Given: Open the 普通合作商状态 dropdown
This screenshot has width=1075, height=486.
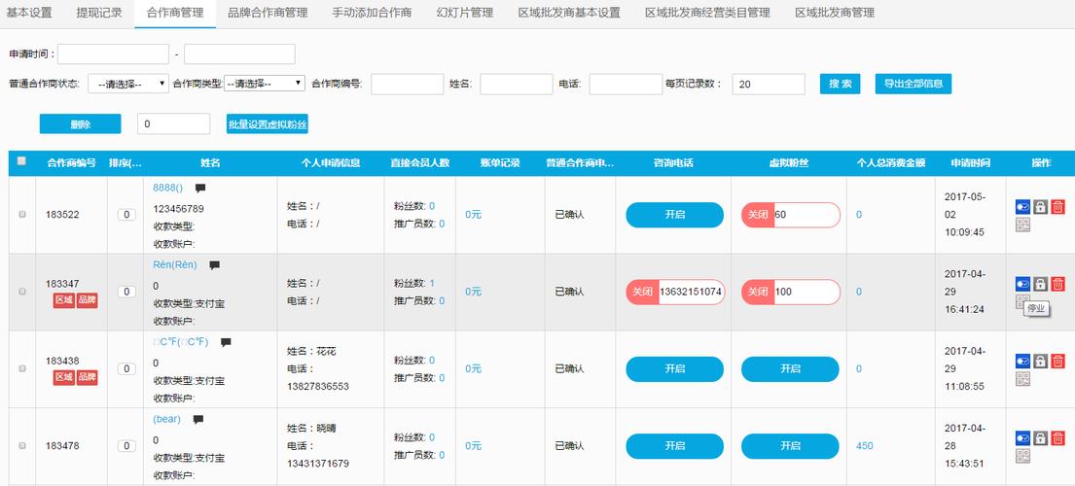Looking at the screenshot, I should 128,85.
